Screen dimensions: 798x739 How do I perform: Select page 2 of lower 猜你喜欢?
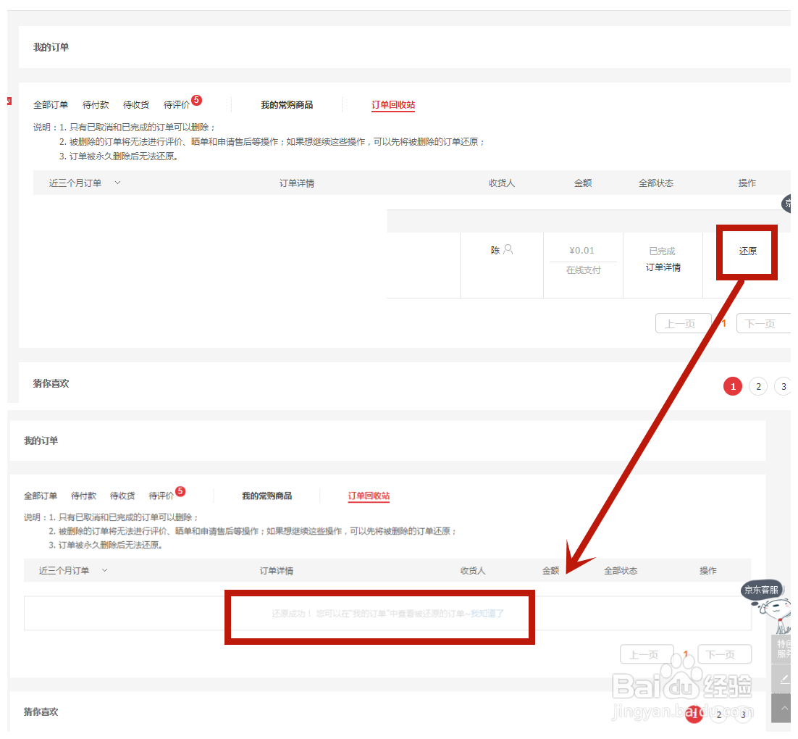click(718, 714)
